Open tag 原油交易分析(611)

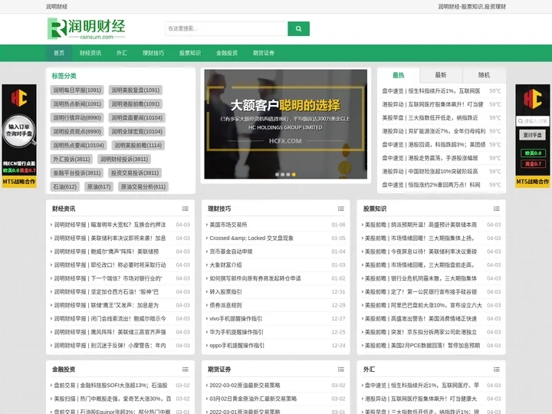pos(143,186)
